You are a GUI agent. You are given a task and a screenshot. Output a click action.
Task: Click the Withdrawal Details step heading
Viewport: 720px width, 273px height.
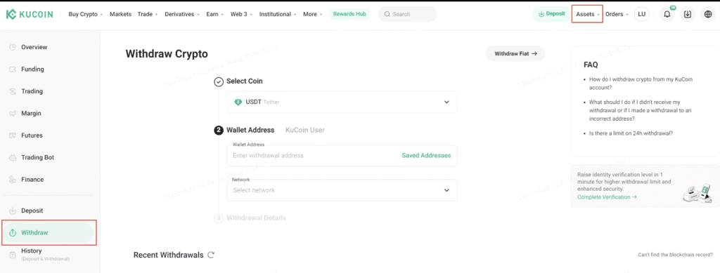coord(256,218)
